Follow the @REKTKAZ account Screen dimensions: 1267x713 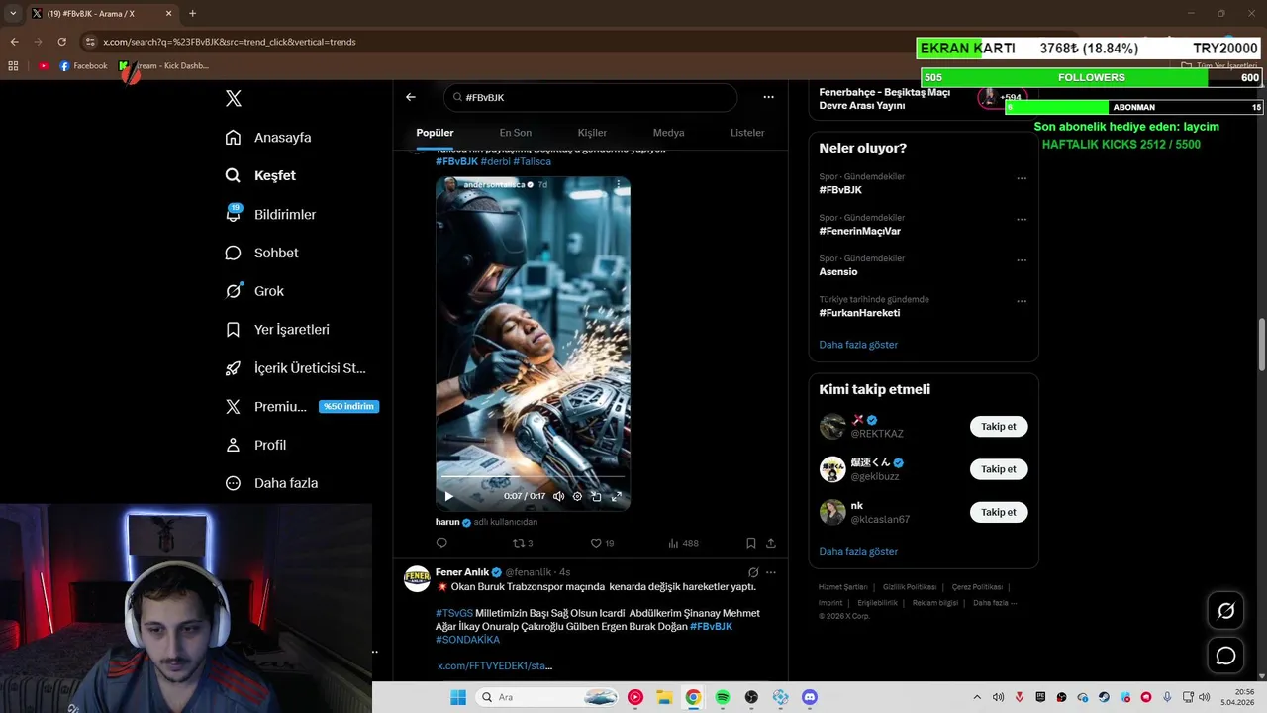998,427
